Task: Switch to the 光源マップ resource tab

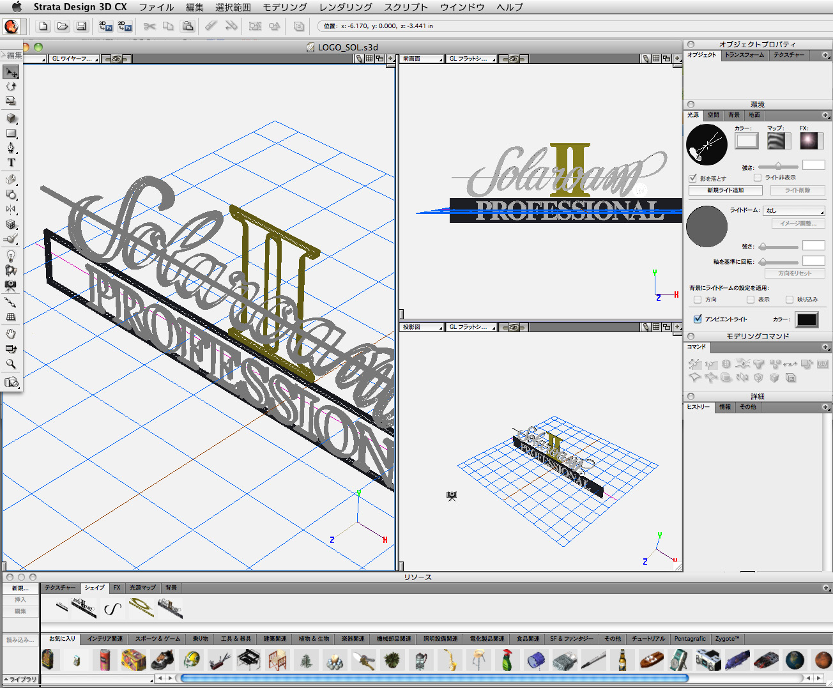Action: 142,588
